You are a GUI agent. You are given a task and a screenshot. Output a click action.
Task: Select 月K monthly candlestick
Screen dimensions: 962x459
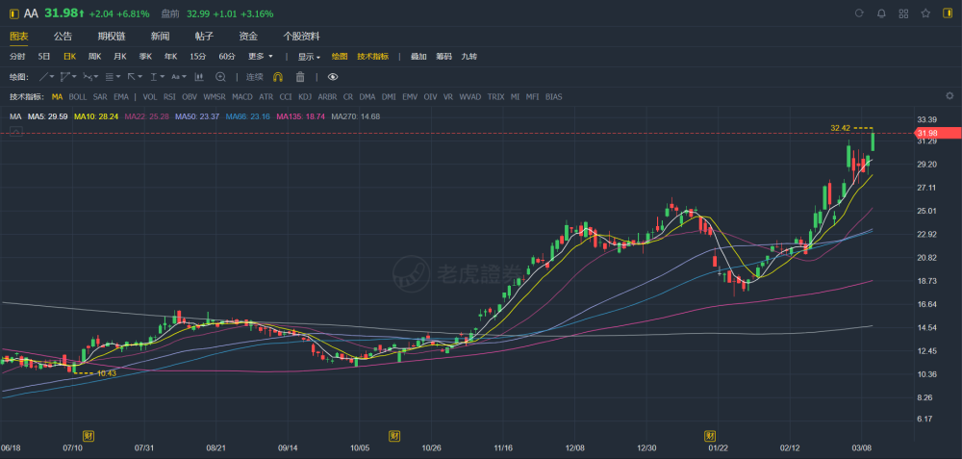[119, 57]
